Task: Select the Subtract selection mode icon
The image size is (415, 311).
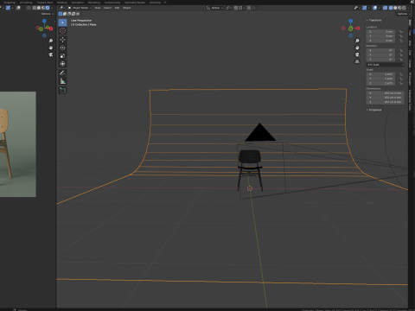Action: pyautogui.click(x=69, y=14)
